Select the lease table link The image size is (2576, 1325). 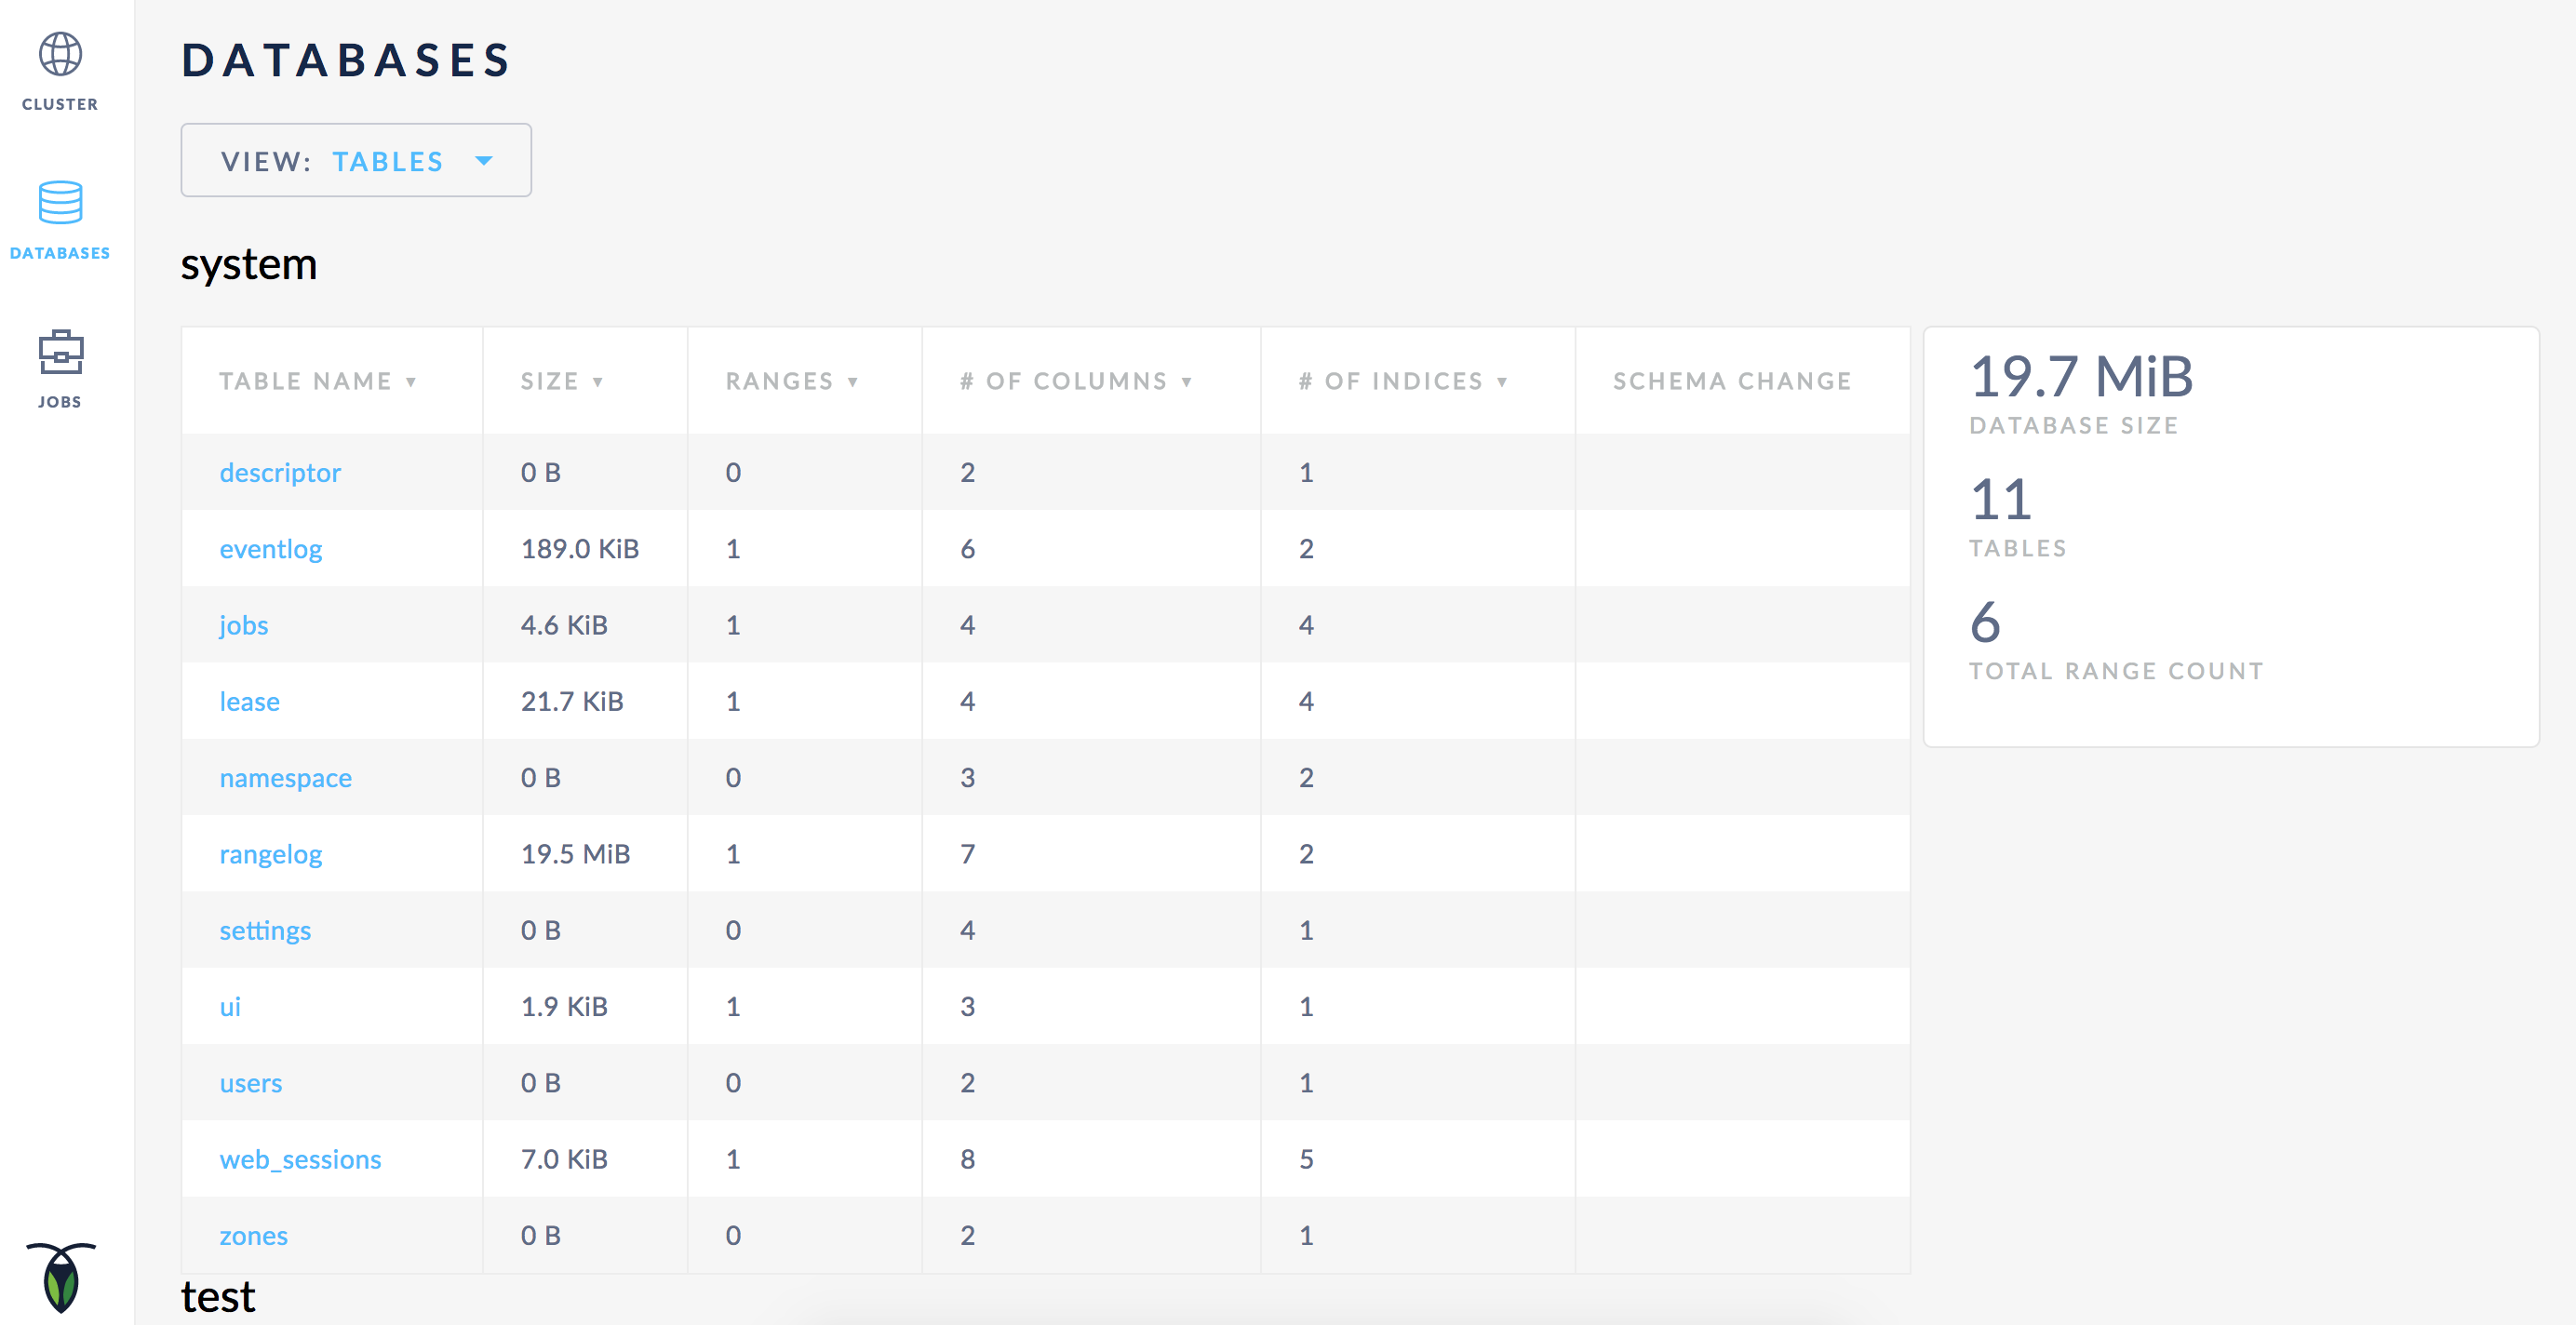(x=249, y=701)
